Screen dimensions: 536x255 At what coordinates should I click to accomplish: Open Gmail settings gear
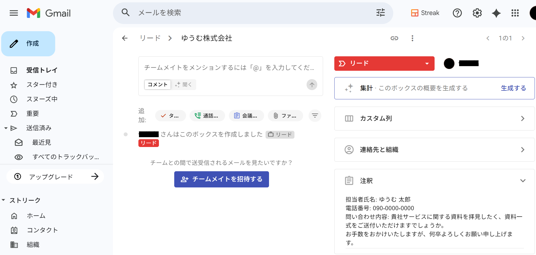pos(477,13)
